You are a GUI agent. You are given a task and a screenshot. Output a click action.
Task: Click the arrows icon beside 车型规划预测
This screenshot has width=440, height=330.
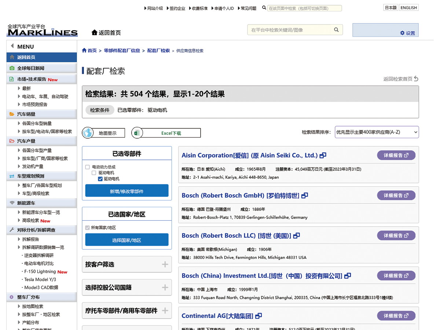point(12,176)
